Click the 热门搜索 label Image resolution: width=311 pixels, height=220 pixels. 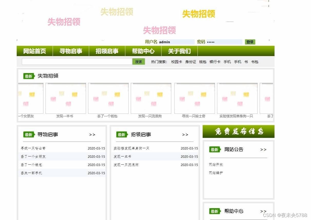159,62
